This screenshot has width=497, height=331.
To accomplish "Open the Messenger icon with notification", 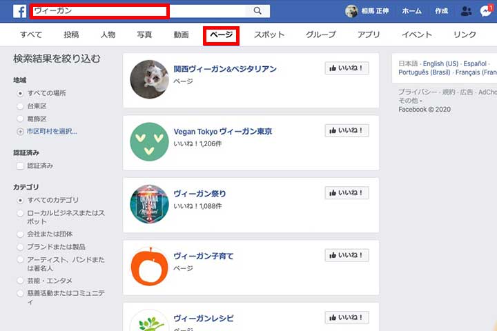I will coord(485,11).
